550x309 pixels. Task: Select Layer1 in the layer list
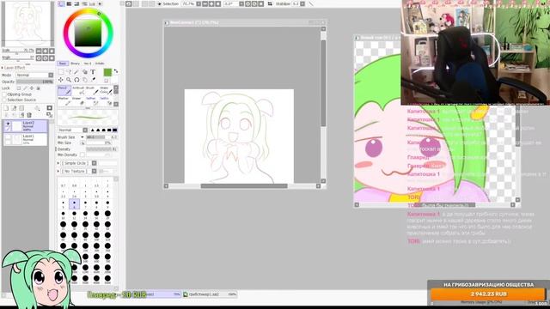click(25, 139)
